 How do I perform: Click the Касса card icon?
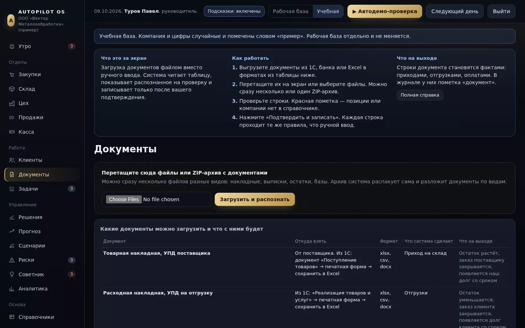point(12,132)
